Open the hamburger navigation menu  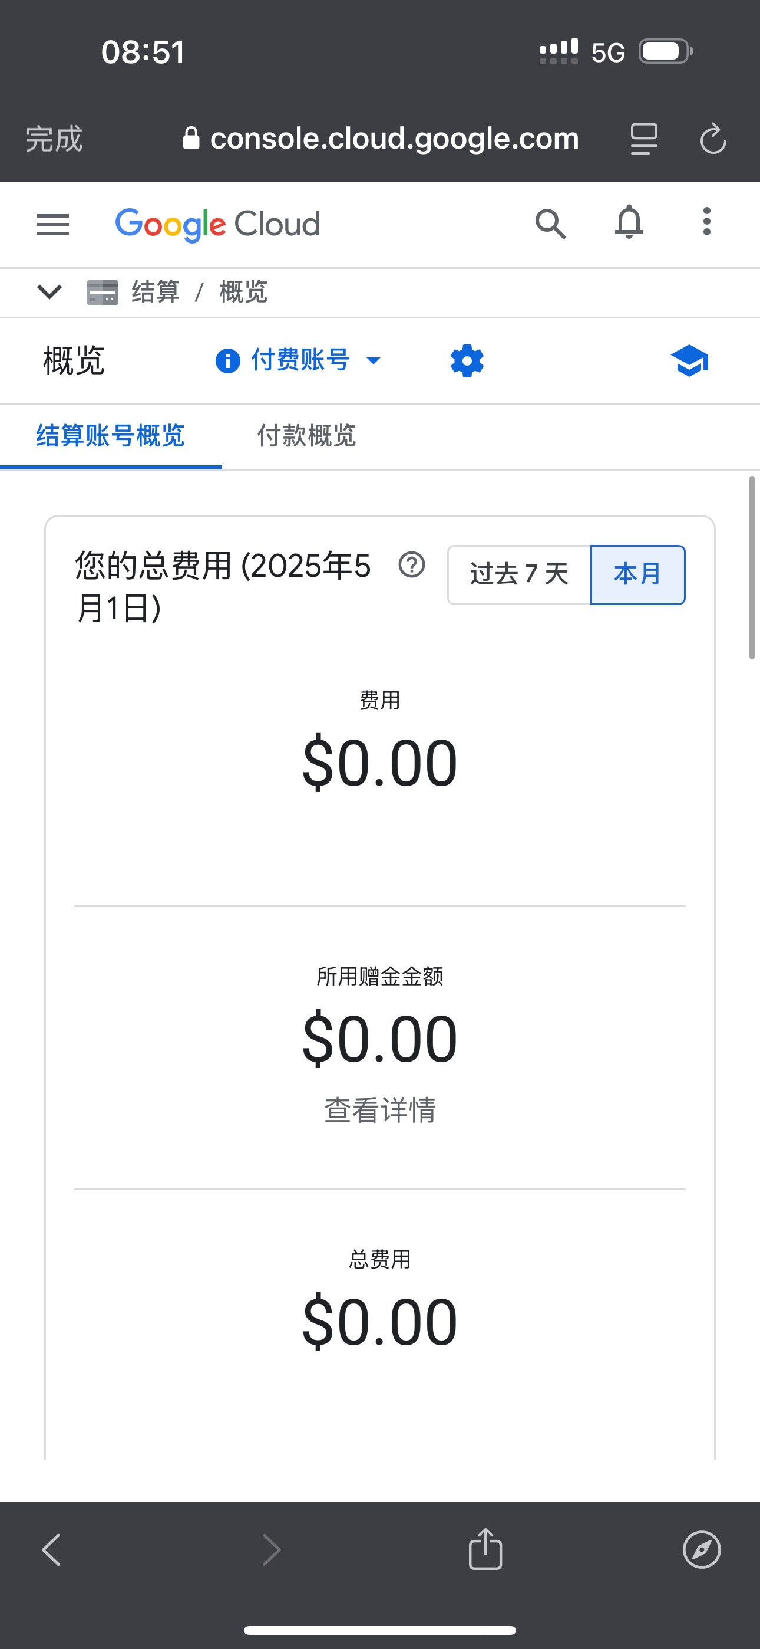coord(53,225)
